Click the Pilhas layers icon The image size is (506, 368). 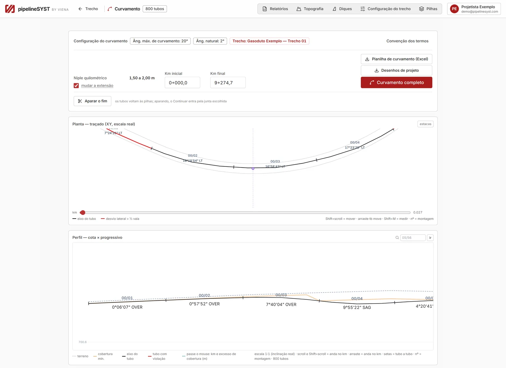422,9
